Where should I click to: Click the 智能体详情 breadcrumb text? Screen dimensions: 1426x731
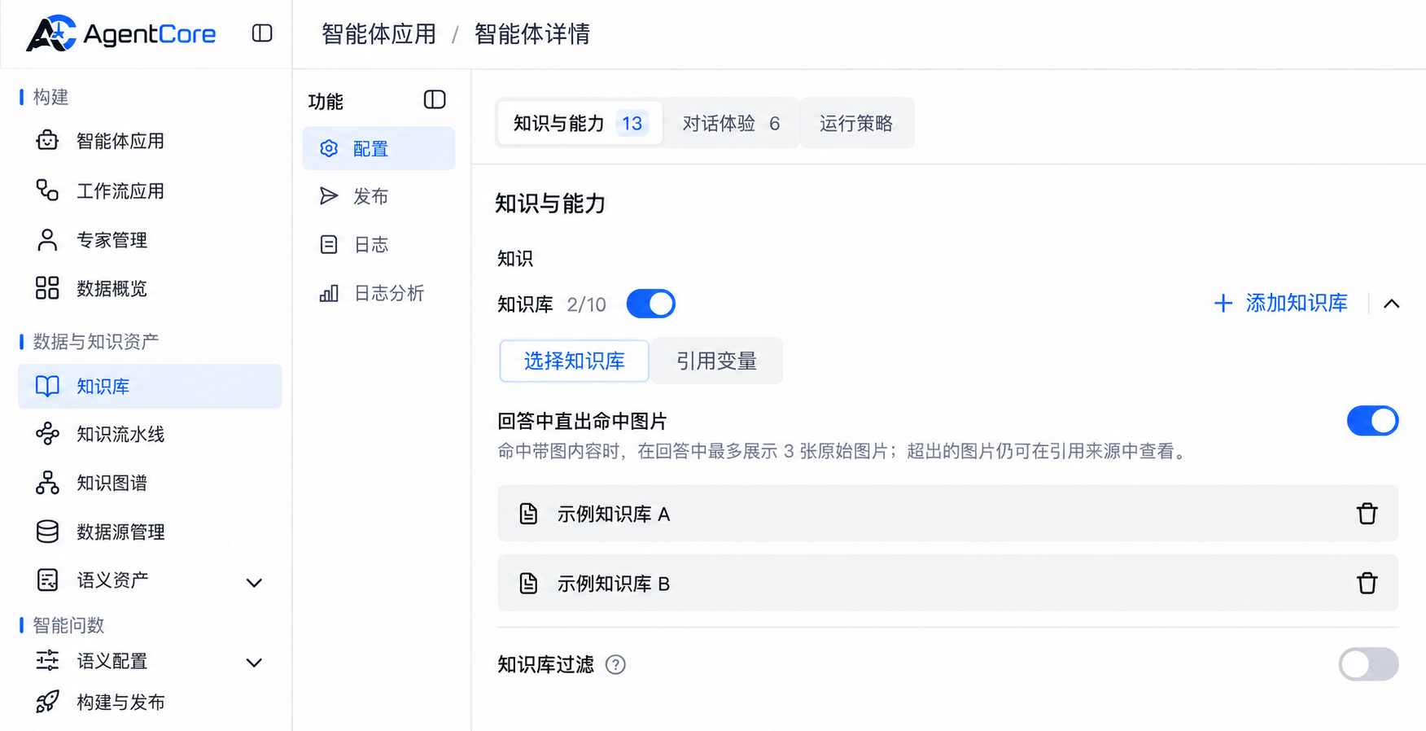(532, 34)
